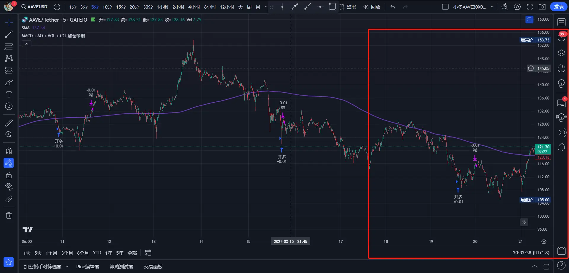Jump to latest bar with double chevron
Viewport: 569px width, 273px height.
[x=524, y=222]
